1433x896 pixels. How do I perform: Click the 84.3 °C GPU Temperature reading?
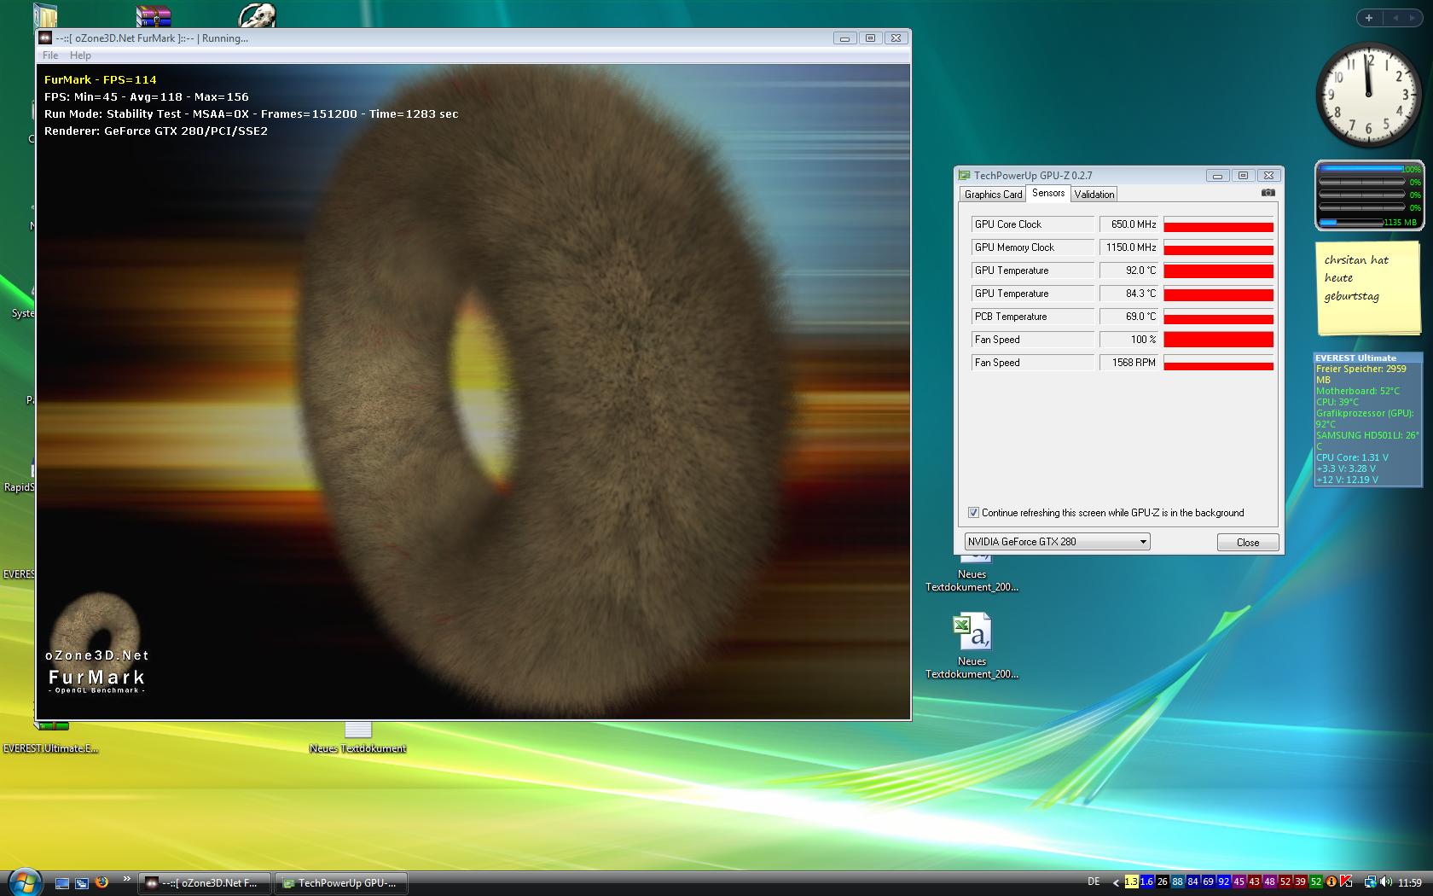point(1129,294)
